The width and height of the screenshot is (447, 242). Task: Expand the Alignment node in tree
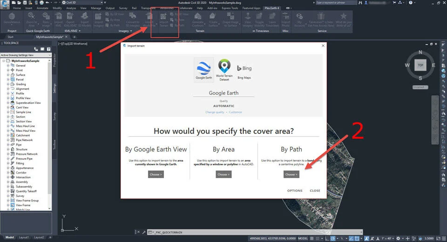[8, 88]
